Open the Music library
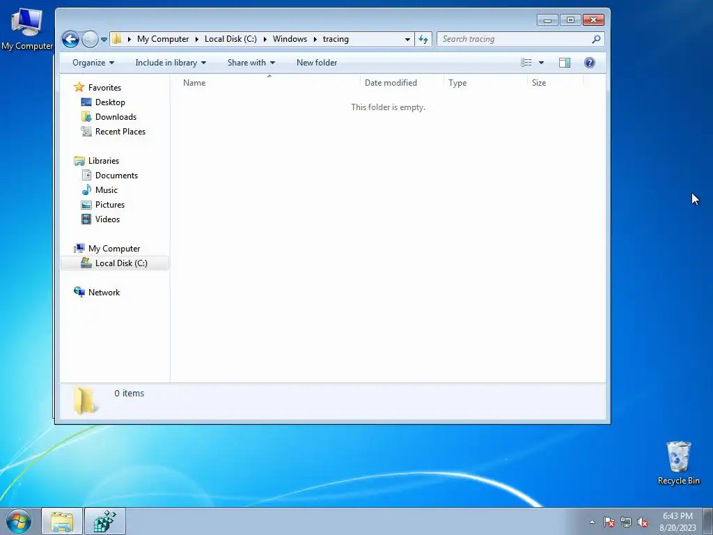The image size is (713, 535). [x=107, y=189]
